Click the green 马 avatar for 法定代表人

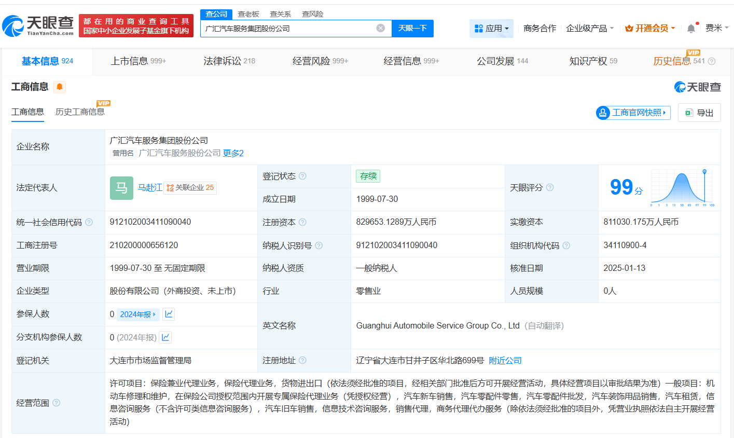coord(121,188)
